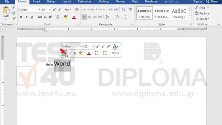Image resolution: width=222 pixels, height=125 pixels.
Task: Clear all formatting eraser icon
Action: (77, 10)
